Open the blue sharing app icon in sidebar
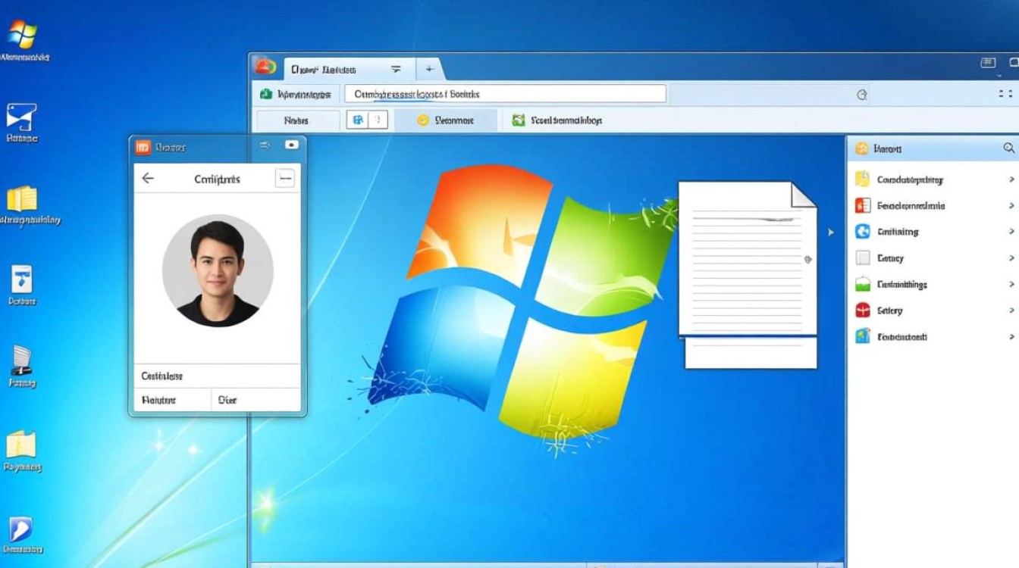The height and width of the screenshot is (568, 1019). pos(862,232)
